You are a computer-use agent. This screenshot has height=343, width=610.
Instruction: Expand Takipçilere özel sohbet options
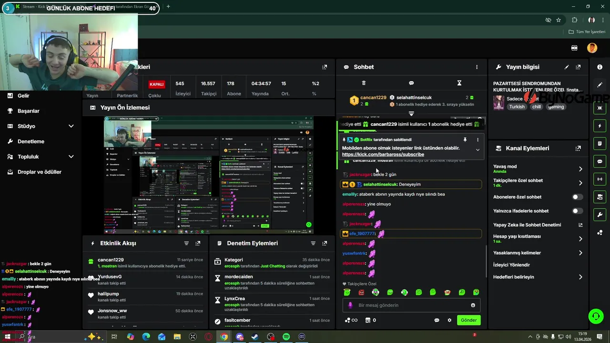580,182
